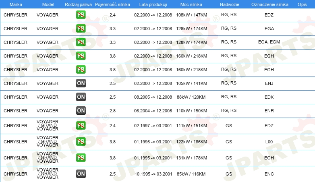Select the 08.2005 -> 12.2008 production dates
This screenshot has height=182, width=315.
click(153, 97)
